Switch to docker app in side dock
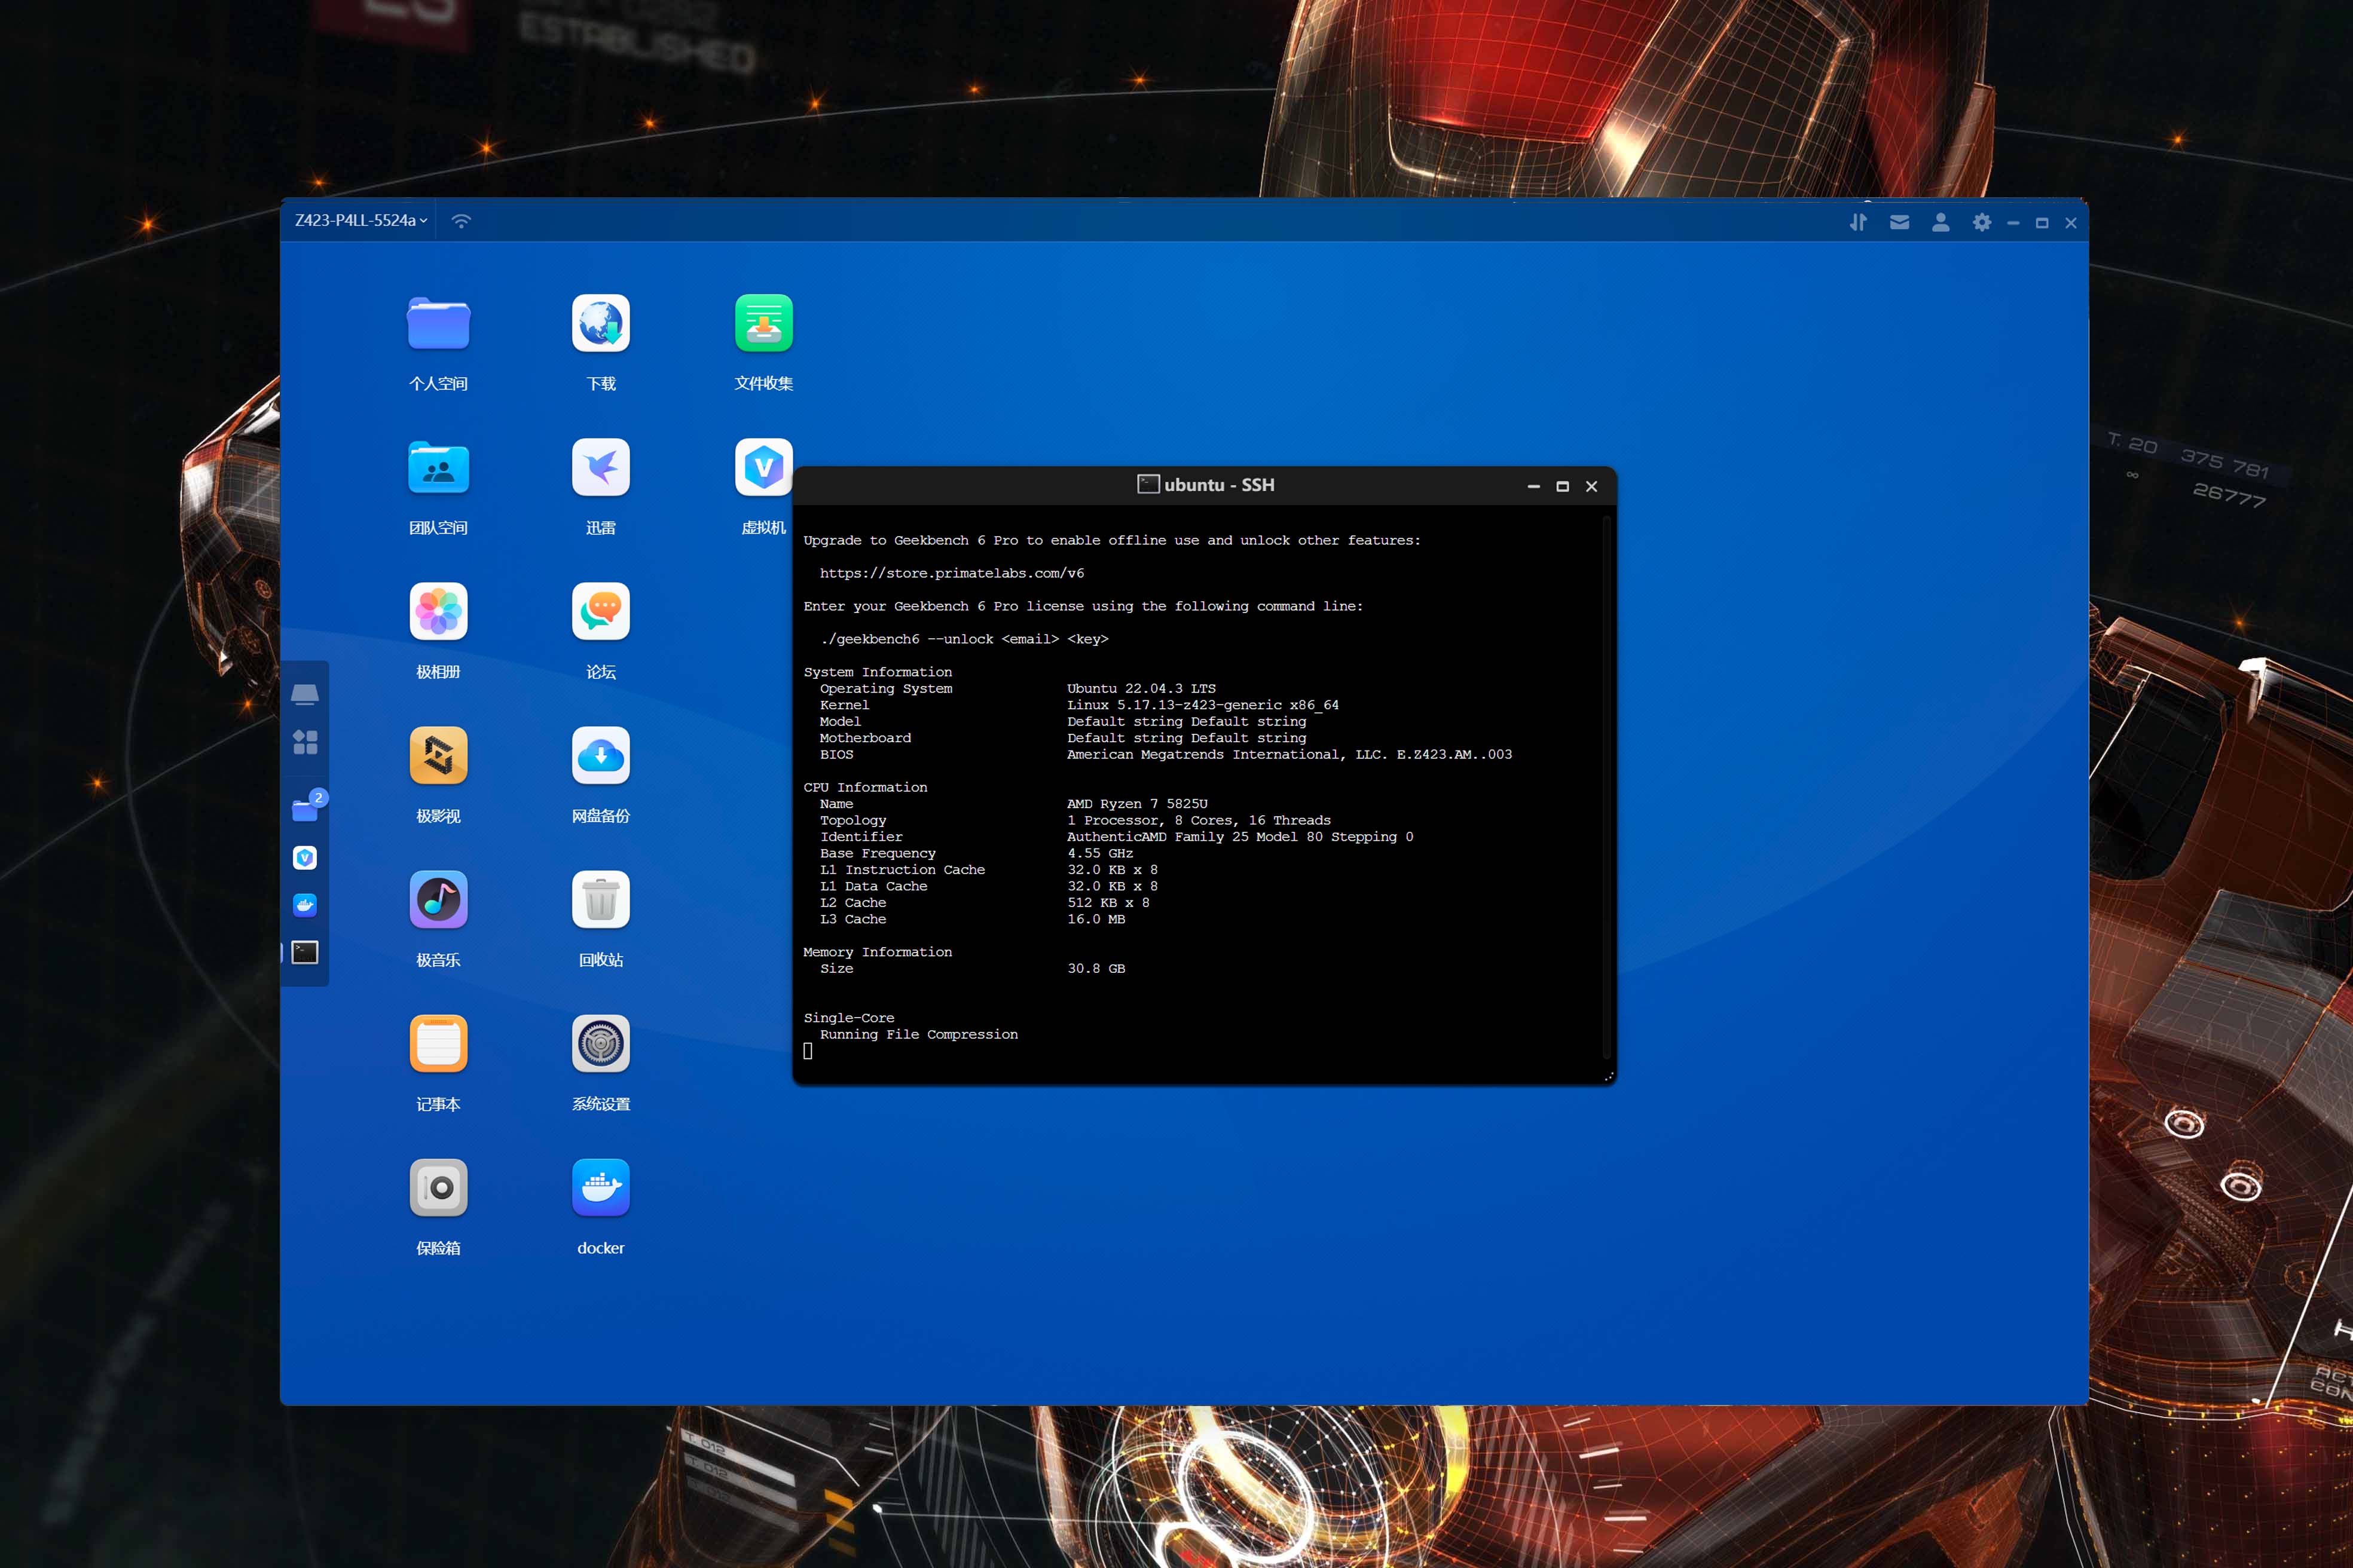Screen dimensions: 2353x1568 [305, 905]
